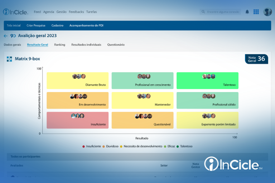Switch to the Ranking tab
This screenshot has width=275, height=183.
(x=60, y=45)
